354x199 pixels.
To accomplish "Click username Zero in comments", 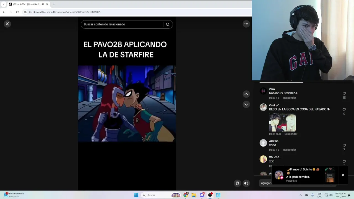I will (x=272, y=89).
